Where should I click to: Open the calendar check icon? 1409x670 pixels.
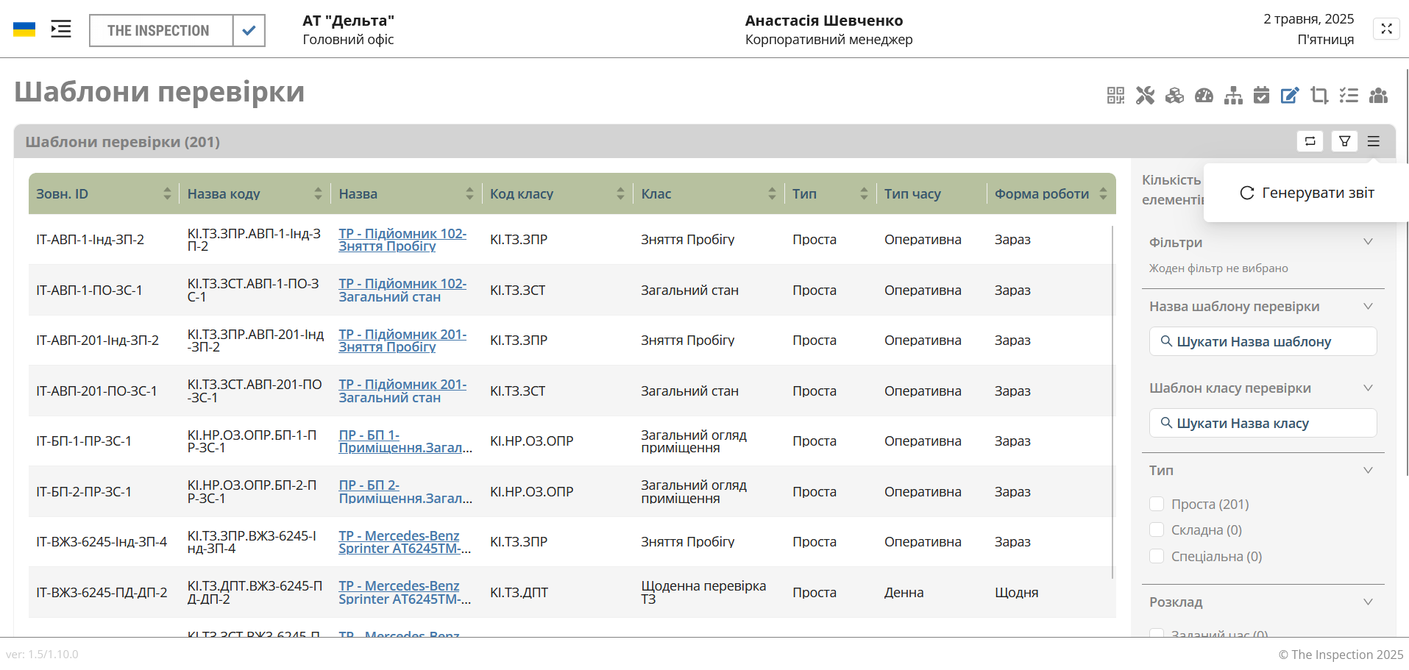coord(1261,96)
